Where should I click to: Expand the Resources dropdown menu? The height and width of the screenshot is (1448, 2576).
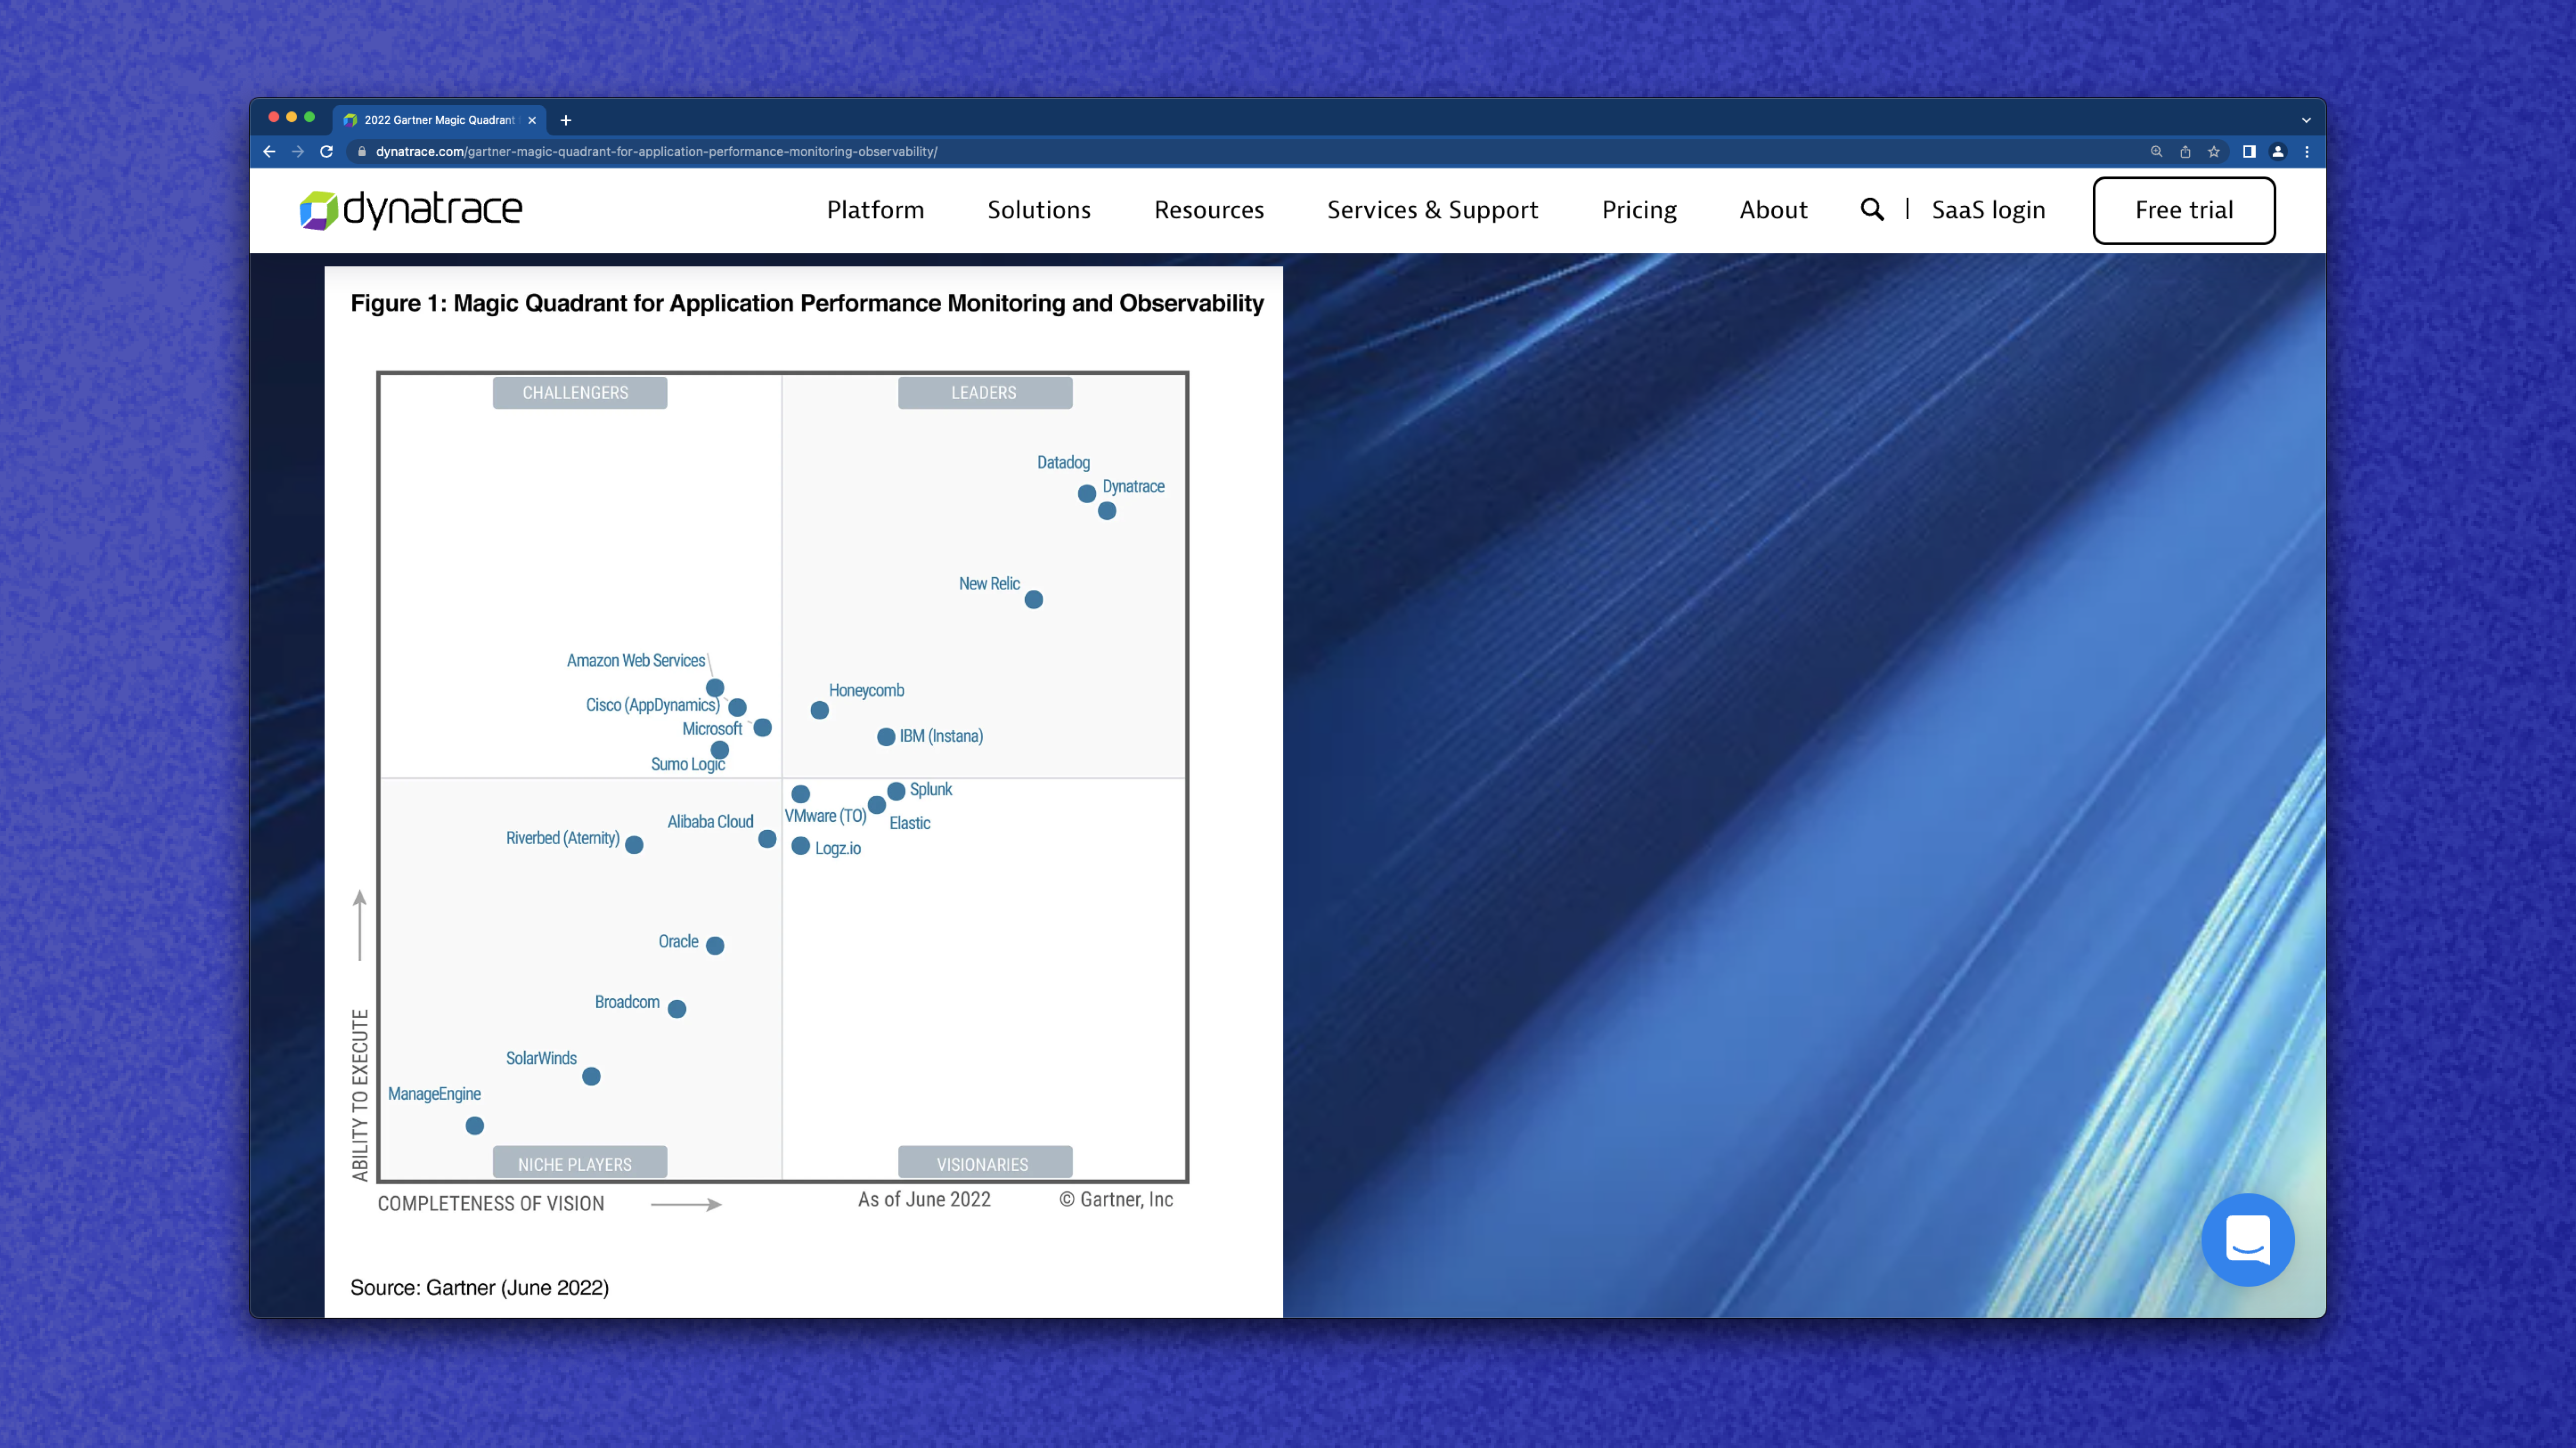tap(1208, 209)
